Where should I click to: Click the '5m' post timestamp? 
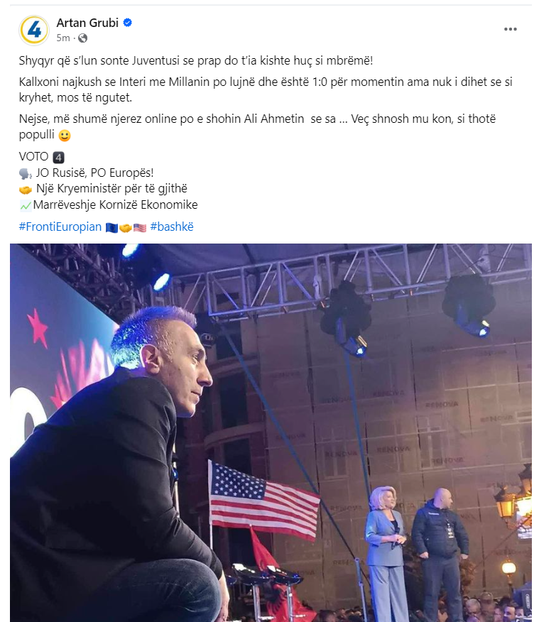pos(62,38)
